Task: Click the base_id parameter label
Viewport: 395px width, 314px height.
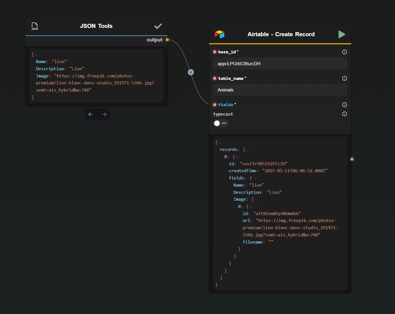Action: (227, 52)
